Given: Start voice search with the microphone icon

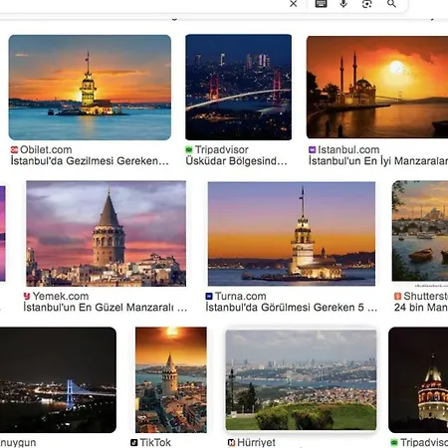Looking at the screenshot, I should (343, 4).
